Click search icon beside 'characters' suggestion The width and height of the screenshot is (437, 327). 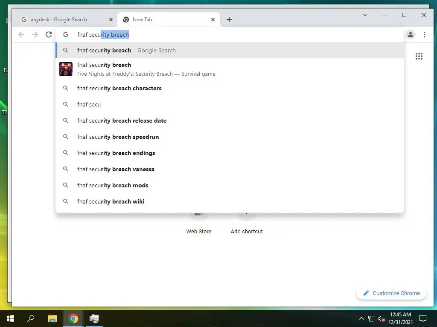(66, 88)
